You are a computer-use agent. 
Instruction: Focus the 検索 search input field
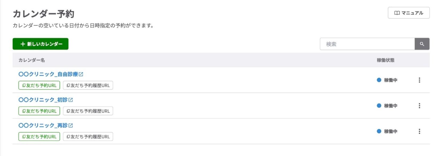(x=367, y=44)
